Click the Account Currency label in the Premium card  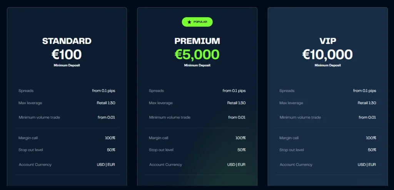point(165,165)
